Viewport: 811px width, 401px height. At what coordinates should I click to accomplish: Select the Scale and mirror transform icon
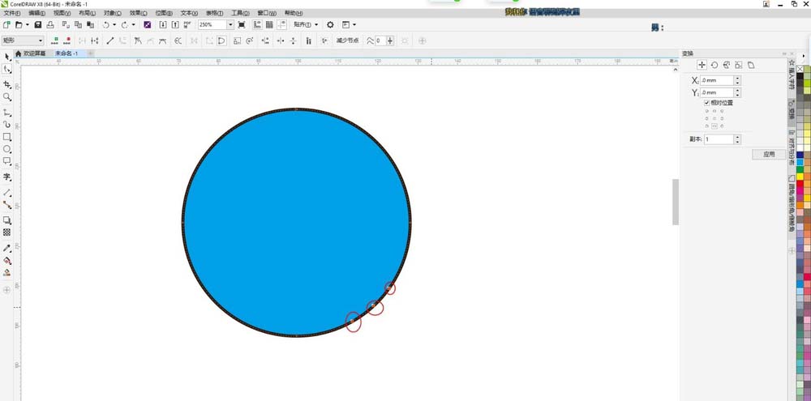(x=726, y=65)
